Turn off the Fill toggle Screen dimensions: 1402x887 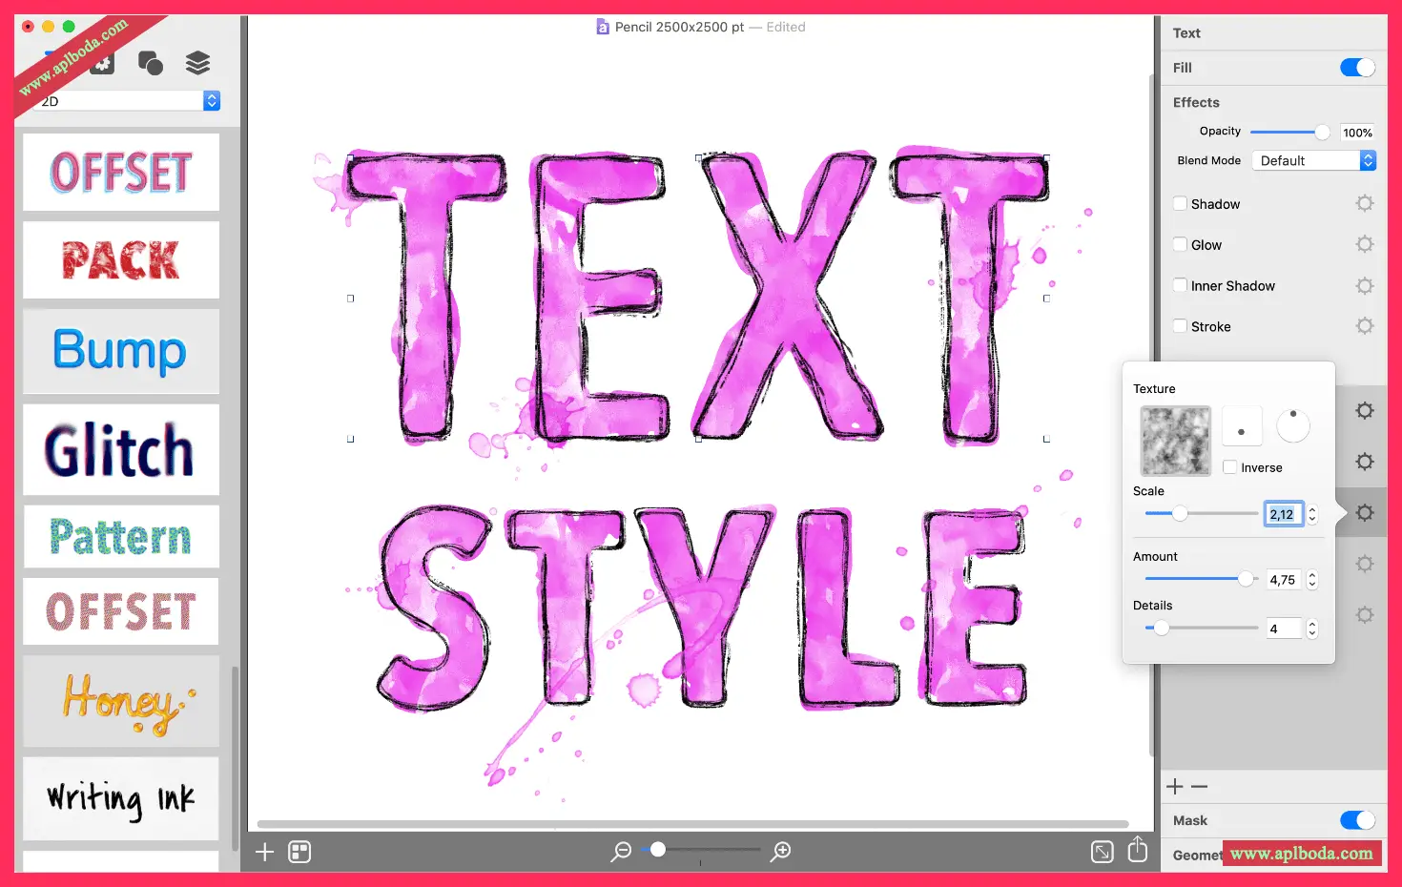tap(1357, 68)
